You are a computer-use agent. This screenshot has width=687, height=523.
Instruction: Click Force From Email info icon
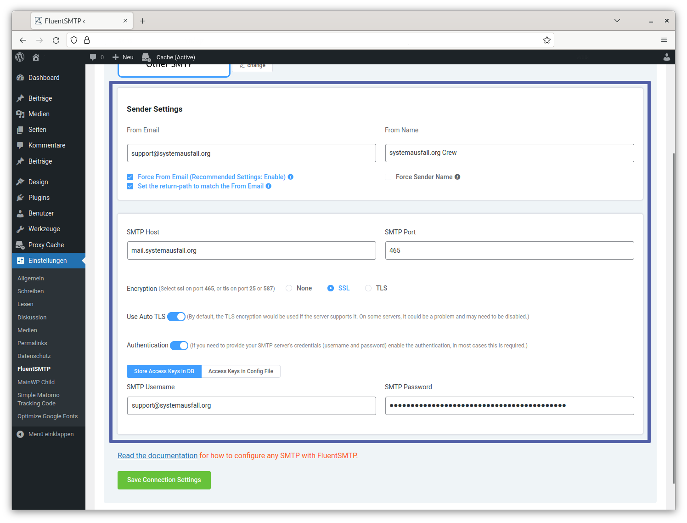(291, 177)
